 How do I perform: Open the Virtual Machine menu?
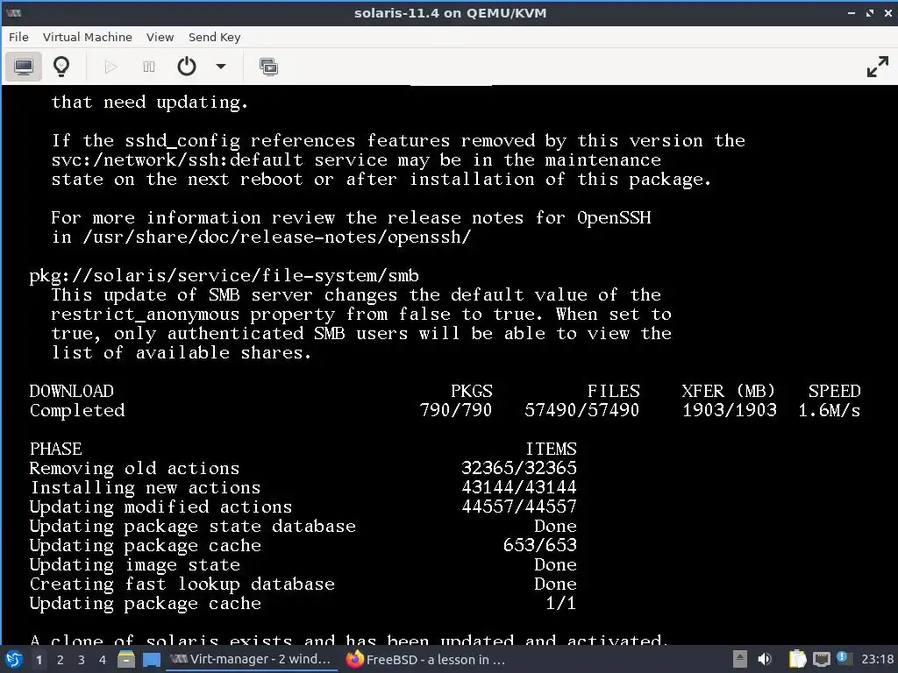[87, 37]
